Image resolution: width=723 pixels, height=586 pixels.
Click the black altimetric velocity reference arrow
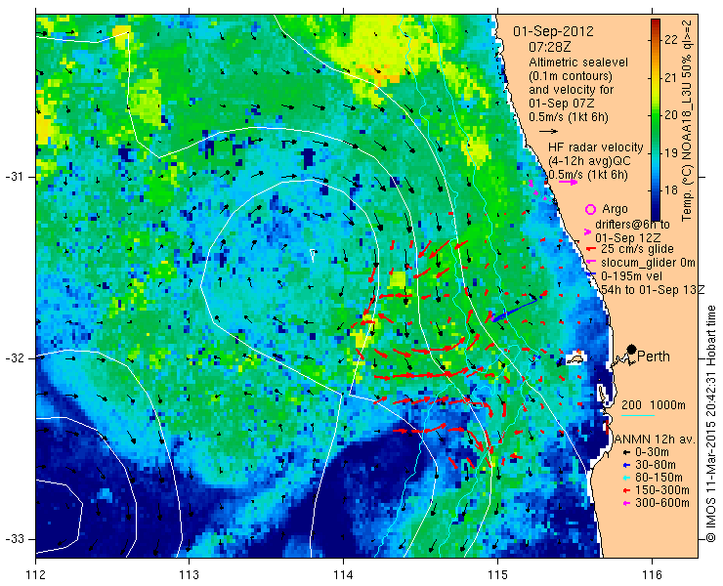pyautogui.click(x=548, y=132)
